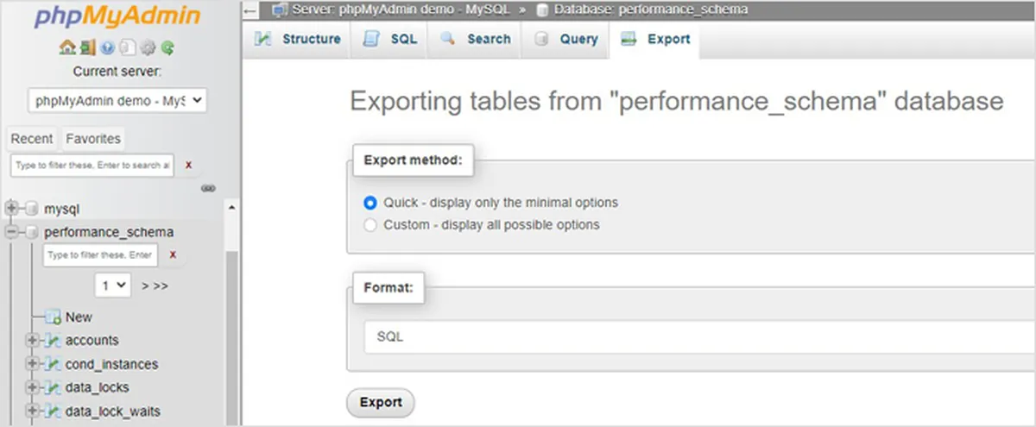The image size is (1036, 427).
Task: Open the accounts table
Action: coord(92,341)
